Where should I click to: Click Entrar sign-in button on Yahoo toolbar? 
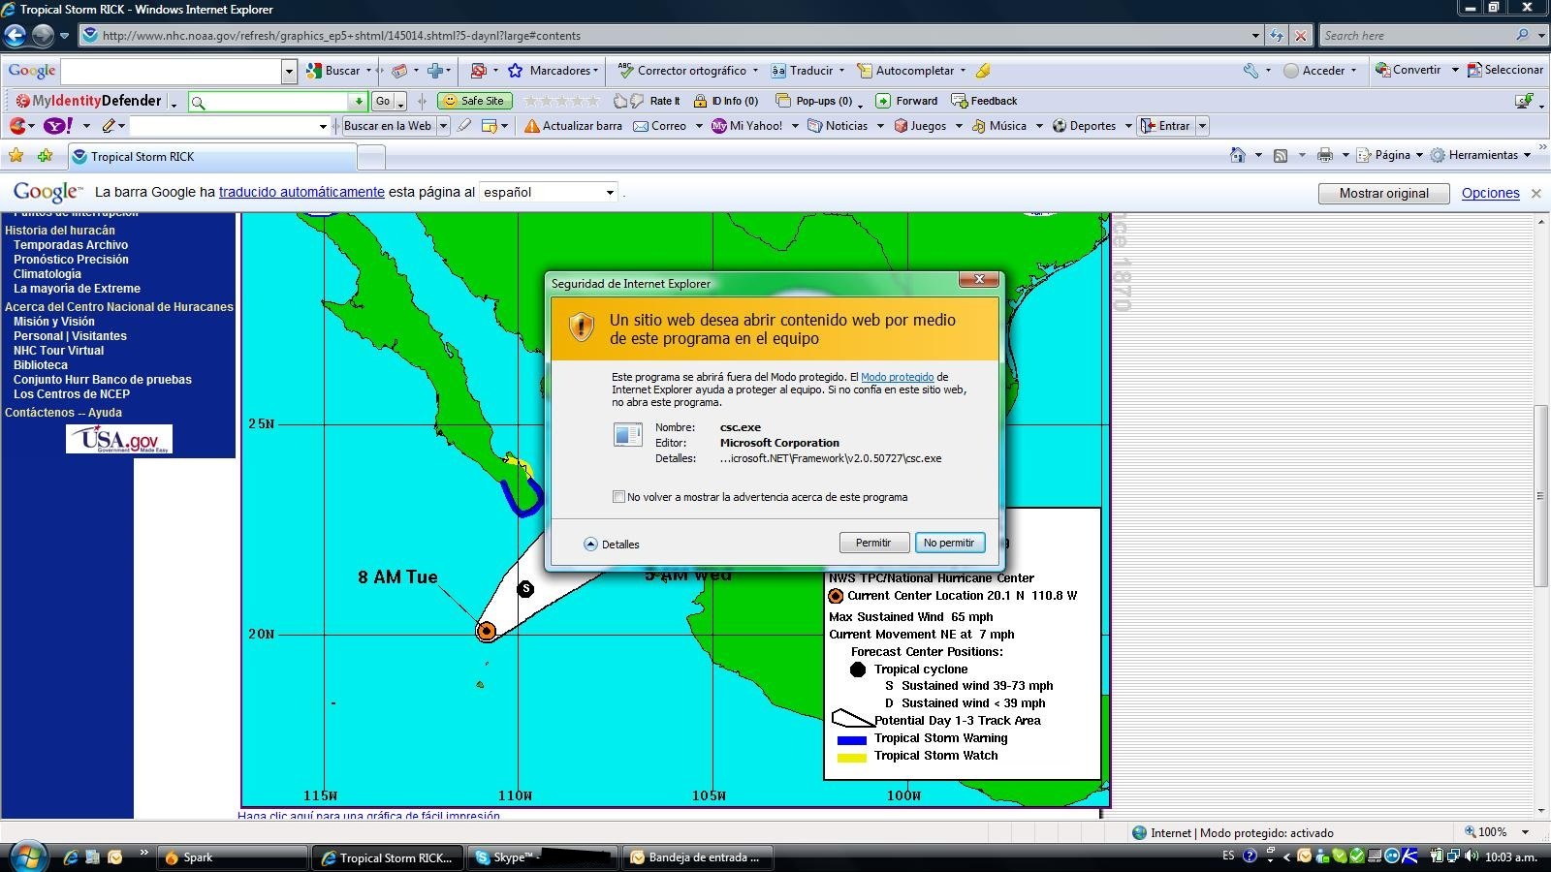click(x=1166, y=126)
